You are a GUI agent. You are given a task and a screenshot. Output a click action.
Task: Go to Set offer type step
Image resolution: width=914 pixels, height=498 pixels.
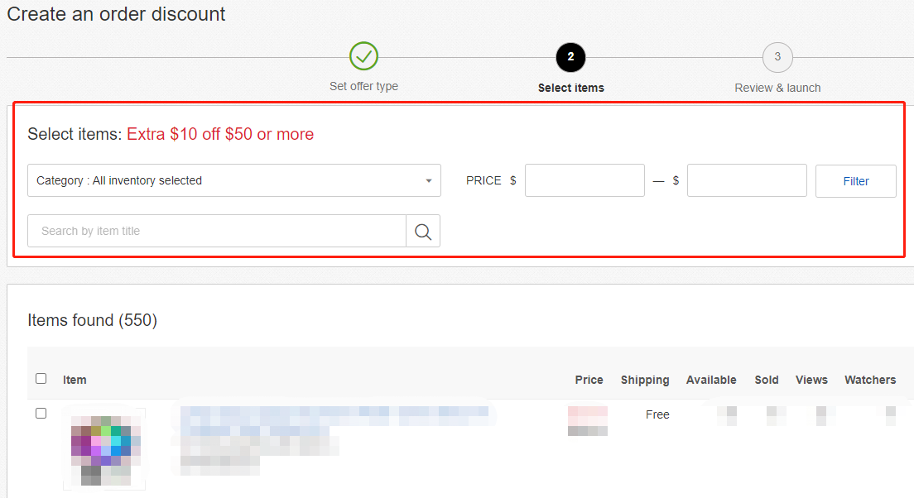[363, 86]
